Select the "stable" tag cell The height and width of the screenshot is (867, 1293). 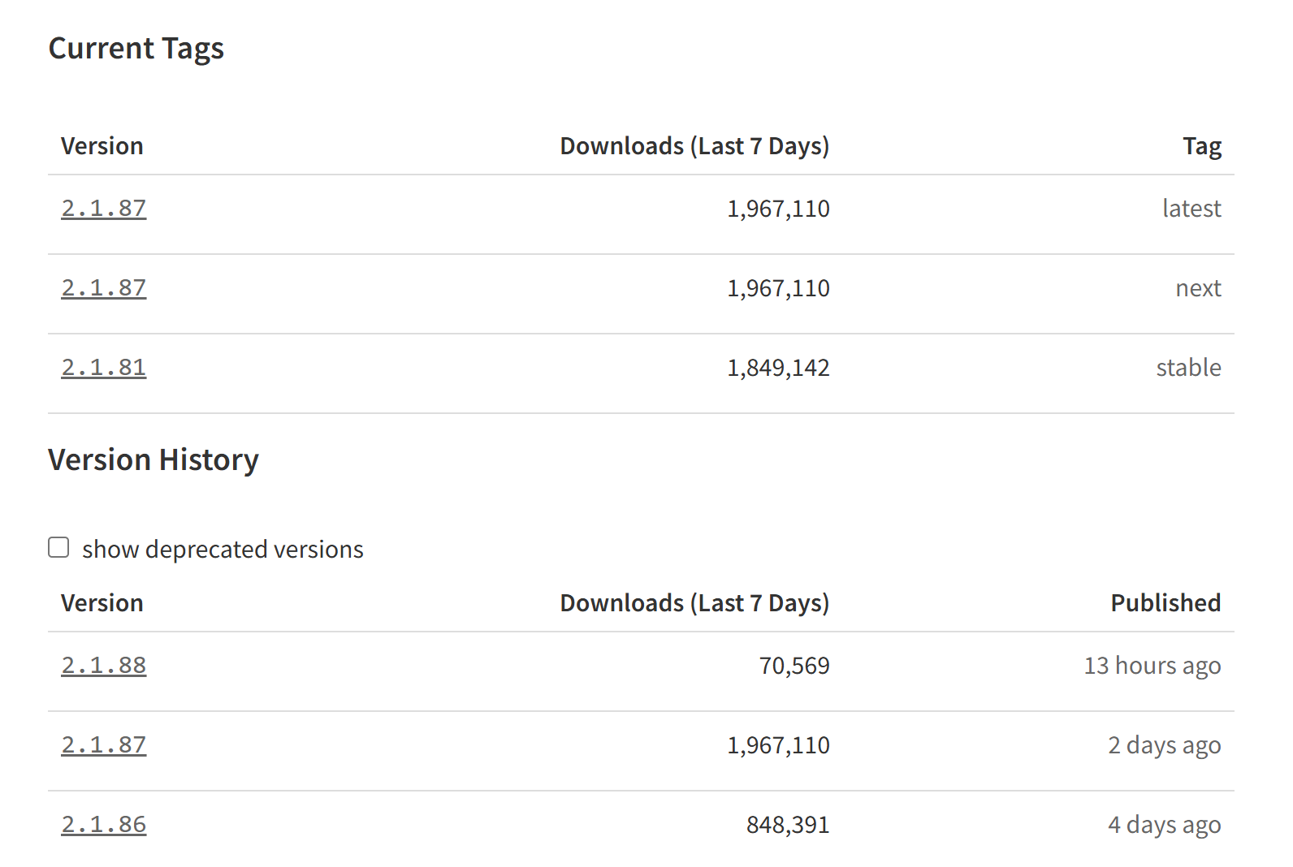point(1188,368)
